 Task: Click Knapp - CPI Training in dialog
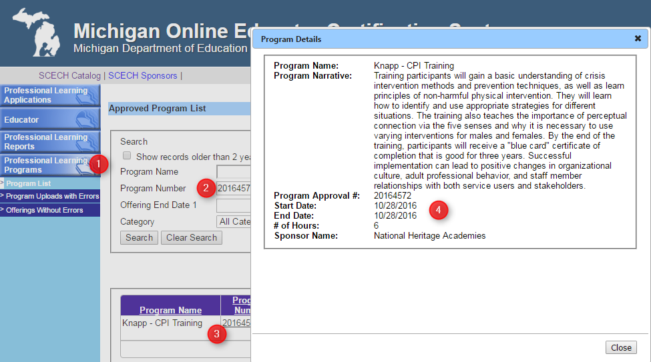pos(414,65)
